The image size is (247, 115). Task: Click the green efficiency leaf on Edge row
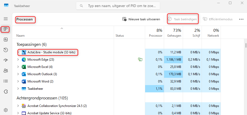pos(140,60)
